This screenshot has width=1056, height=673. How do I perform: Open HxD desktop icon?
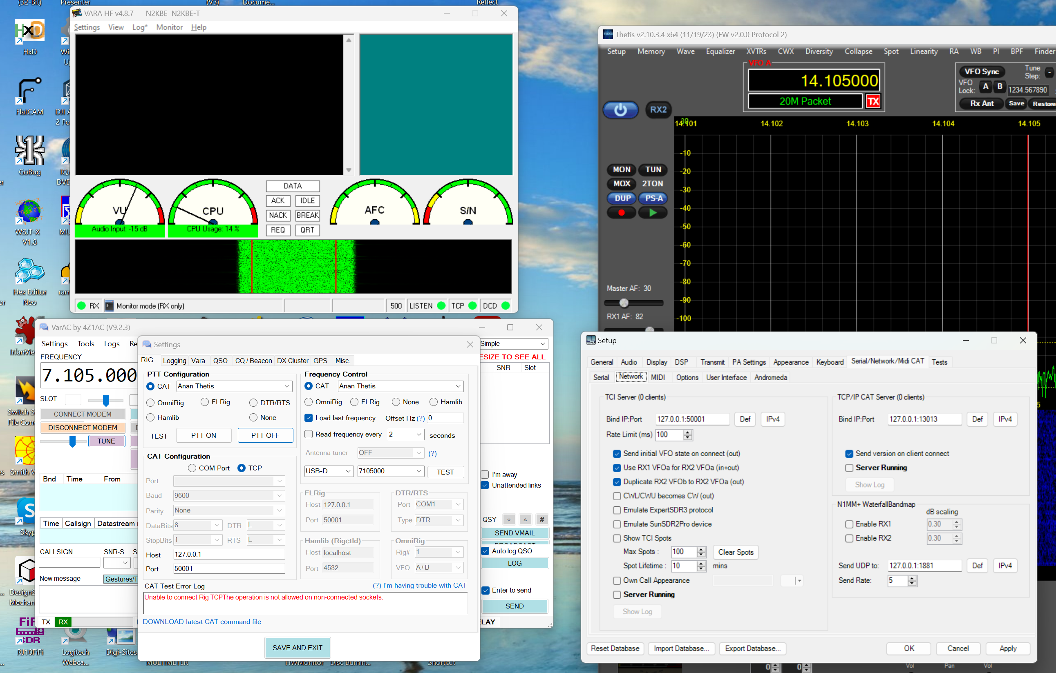[29, 37]
